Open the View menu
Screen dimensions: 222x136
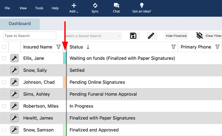pyautogui.click(x=23, y=8)
